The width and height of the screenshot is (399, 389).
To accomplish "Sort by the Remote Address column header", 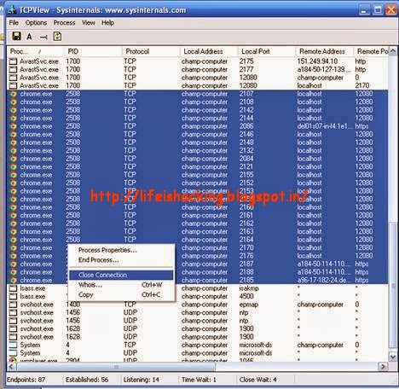I will pyautogui.click(x=325, y=51).
